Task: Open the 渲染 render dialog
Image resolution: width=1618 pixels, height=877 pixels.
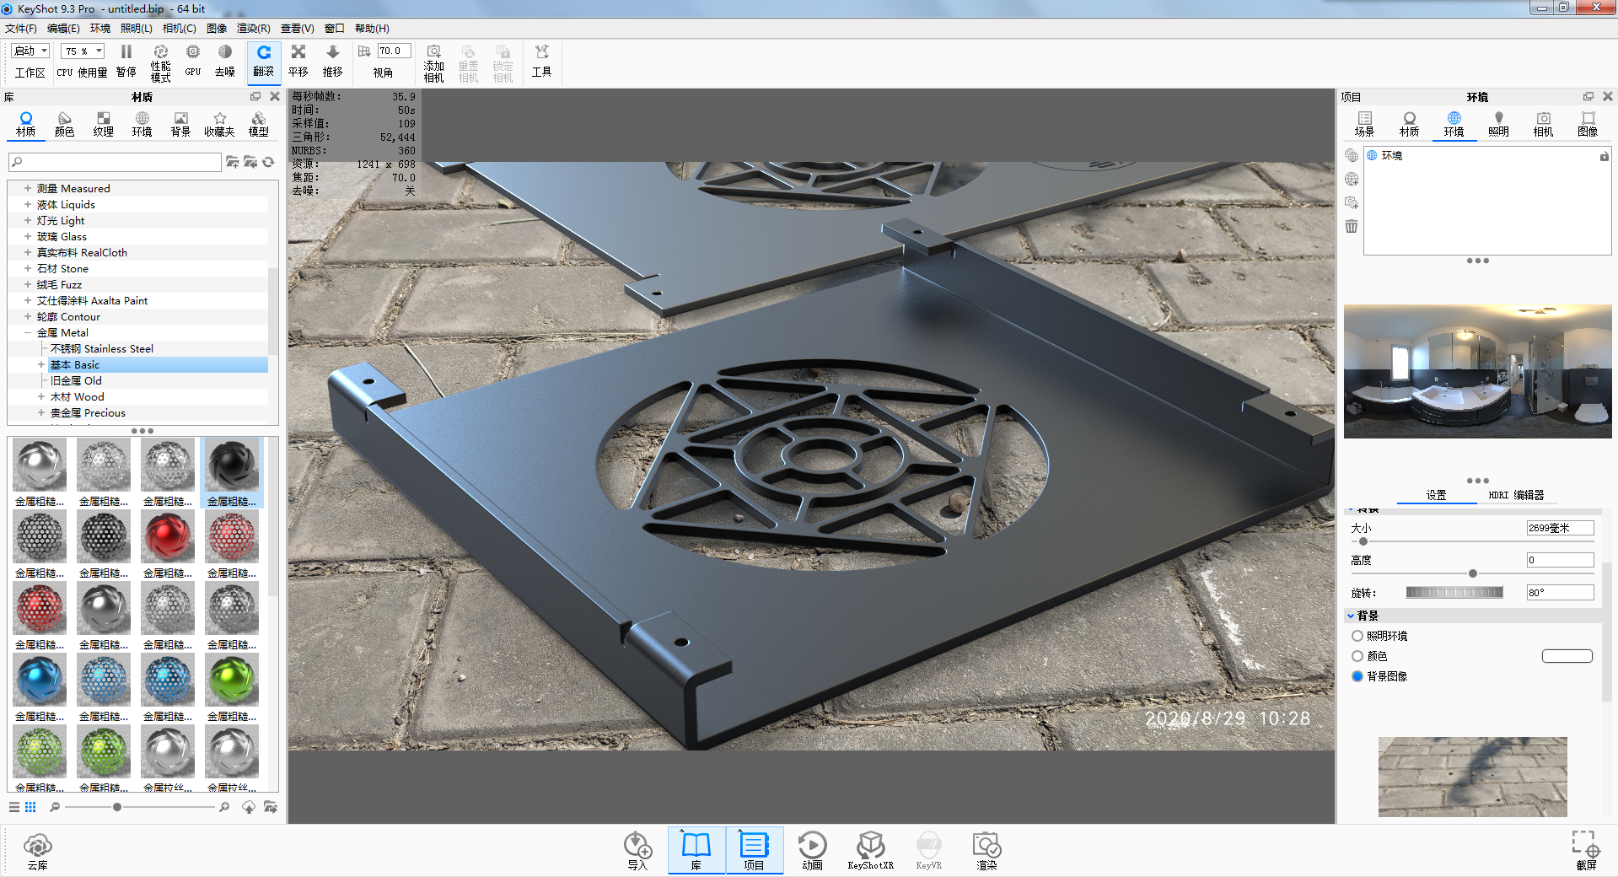Action: tap(986, 851)
